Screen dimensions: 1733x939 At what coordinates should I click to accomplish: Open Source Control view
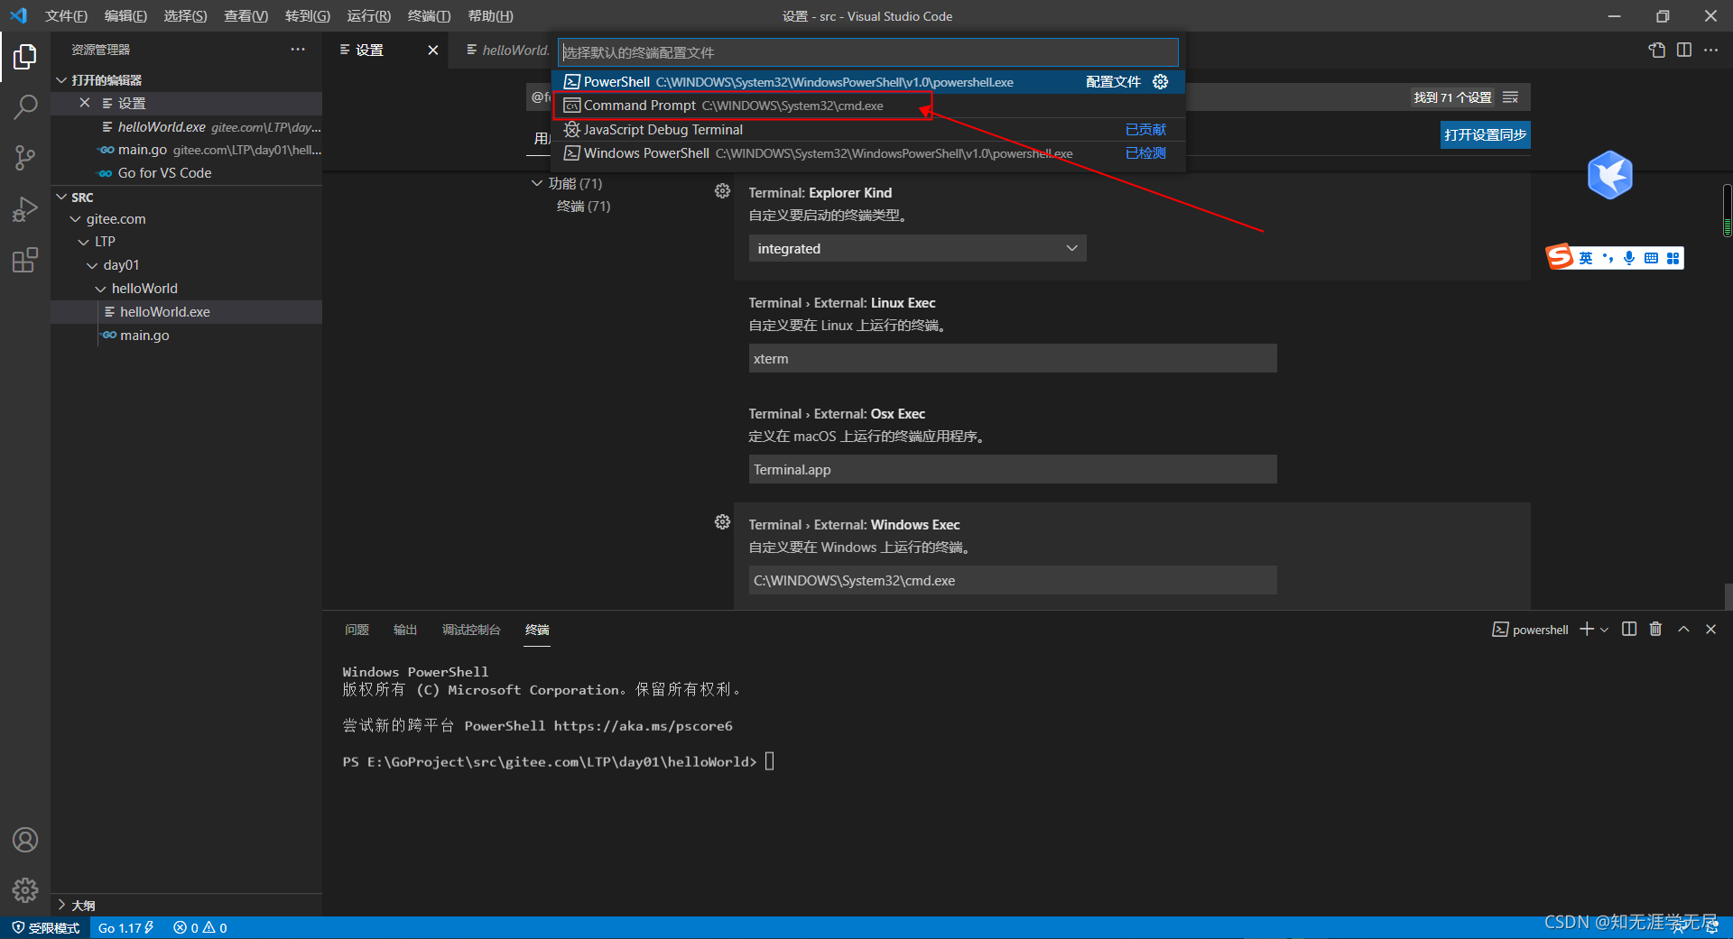pos(25,159)
